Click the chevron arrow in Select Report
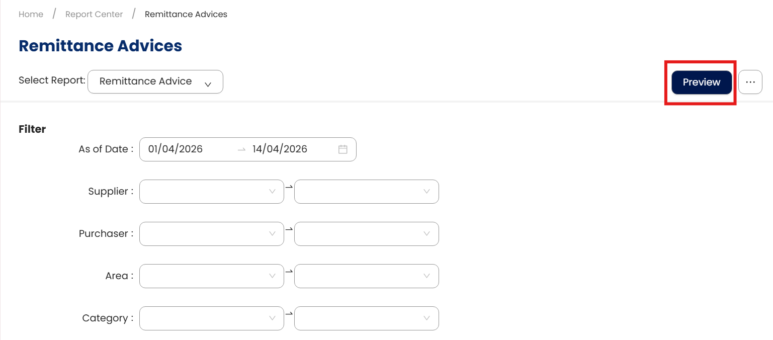Screen dimensions: 773x340 [208, 84]
